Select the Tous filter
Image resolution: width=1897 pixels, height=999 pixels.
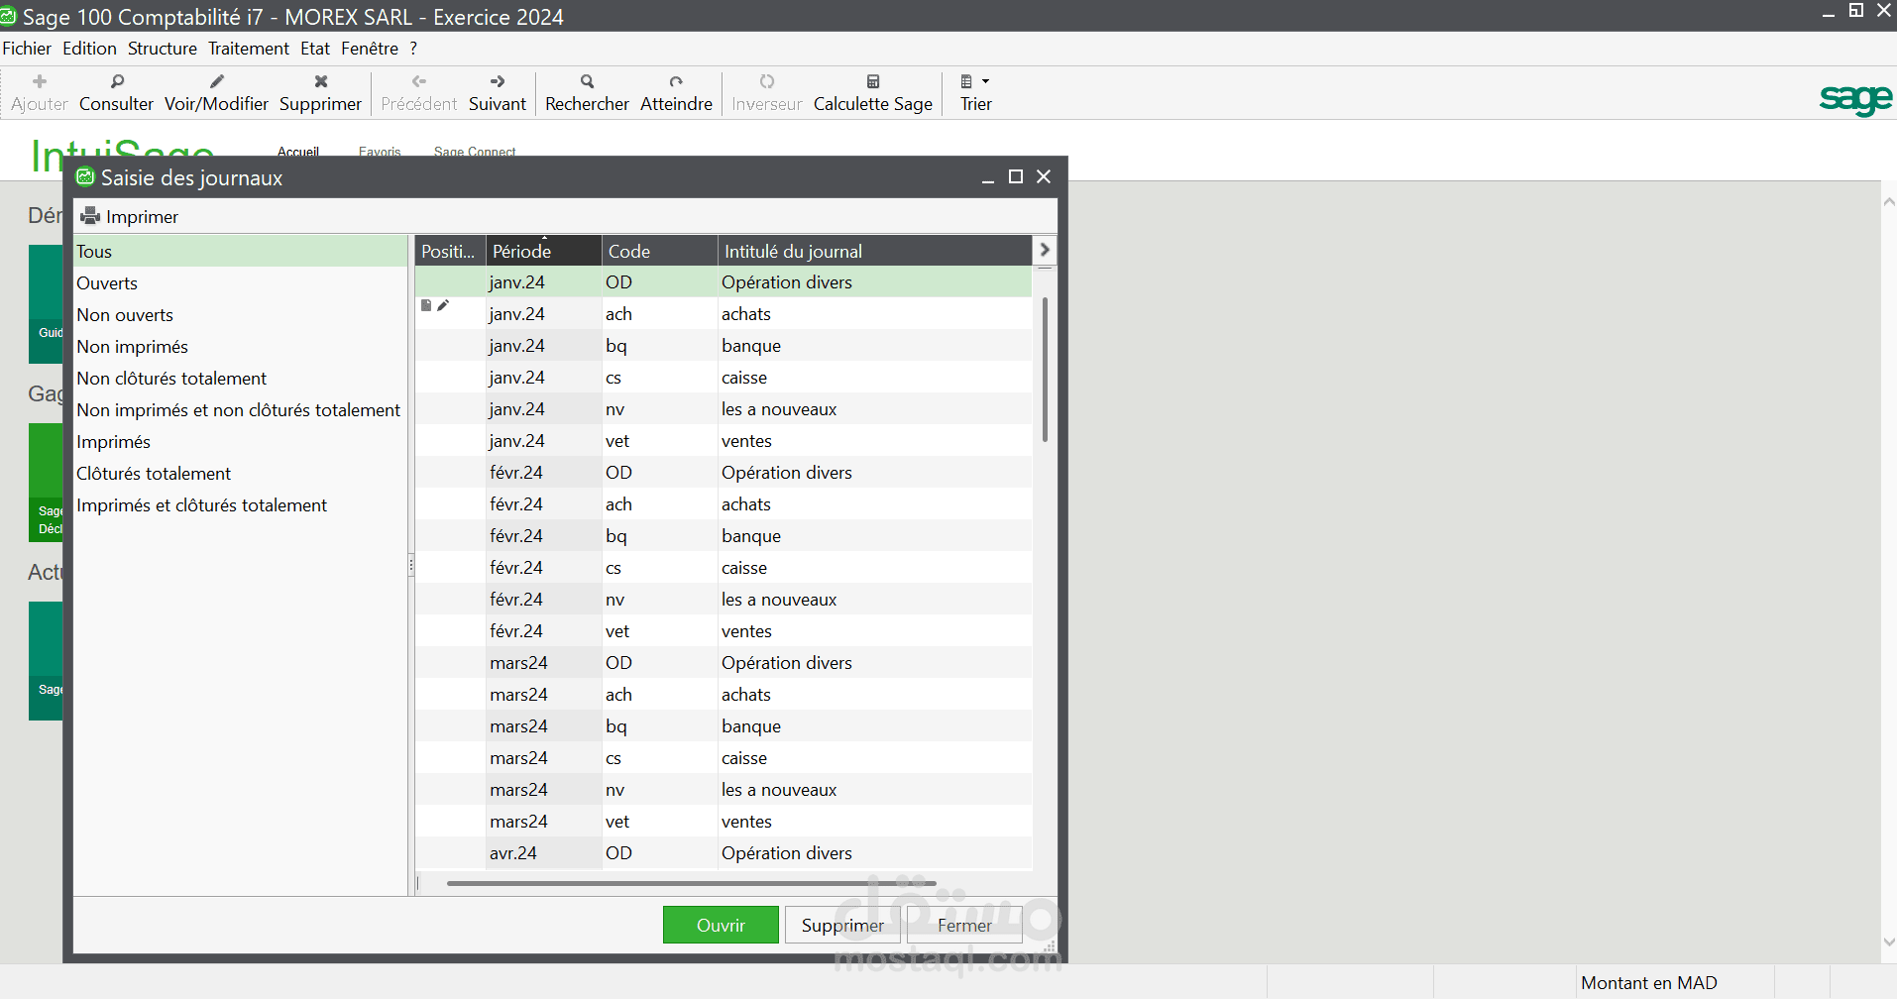click(241, 252)
